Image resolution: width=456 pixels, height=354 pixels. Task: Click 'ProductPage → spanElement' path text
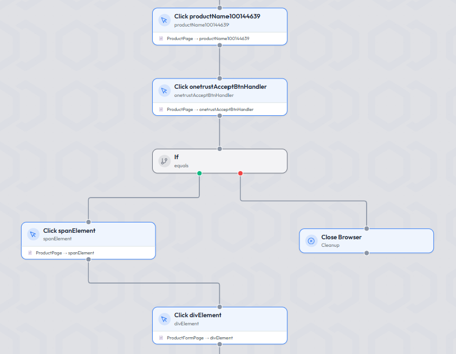pos(65,253)
